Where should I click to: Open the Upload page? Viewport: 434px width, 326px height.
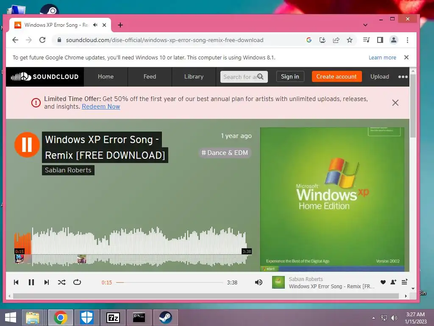coord(380,76)
